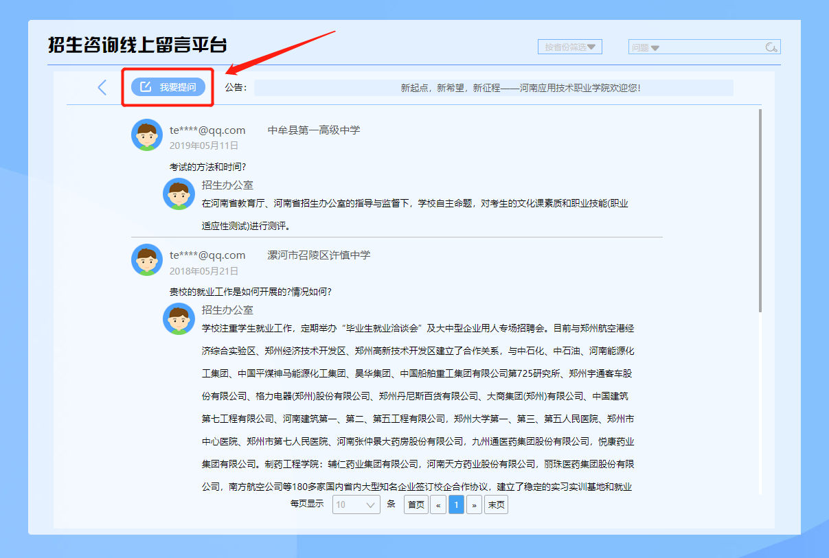Click 招生办公室 name in second reply

(x=227, y=310)
